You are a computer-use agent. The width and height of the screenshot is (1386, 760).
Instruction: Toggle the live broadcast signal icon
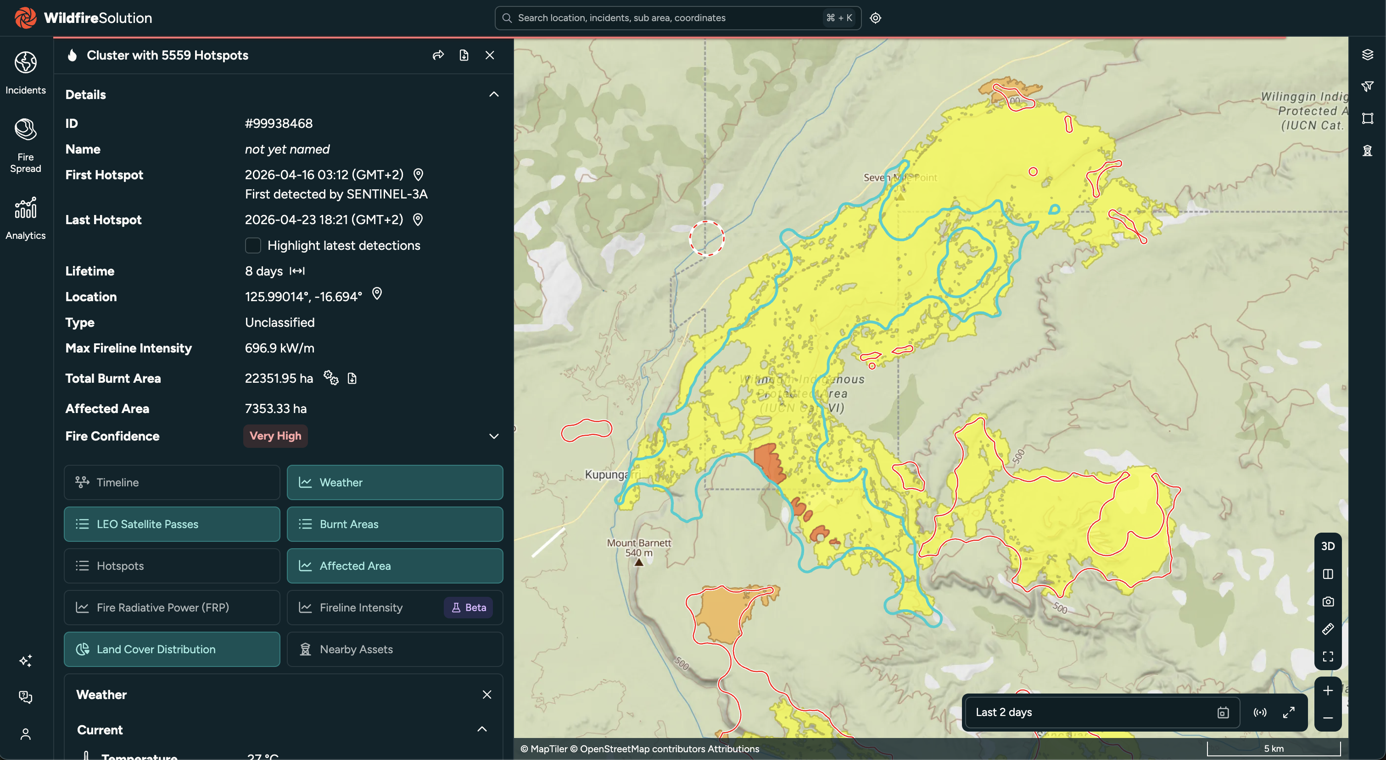pyautogui.click(x=1259, y=713)
